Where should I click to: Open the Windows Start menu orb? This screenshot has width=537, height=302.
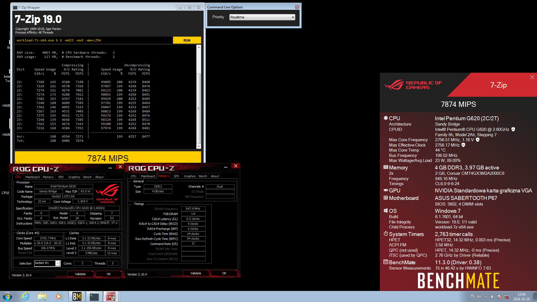tap(8, 296)
